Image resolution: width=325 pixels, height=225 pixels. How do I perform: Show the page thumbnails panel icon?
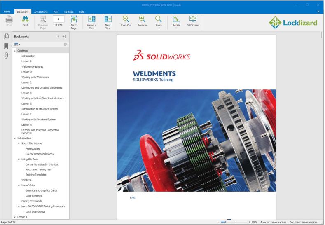pos(7,37)
